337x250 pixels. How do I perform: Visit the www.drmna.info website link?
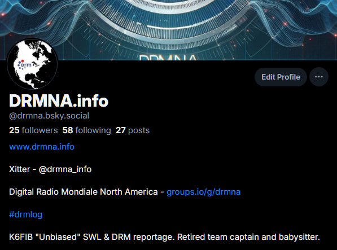pos(42,147)
